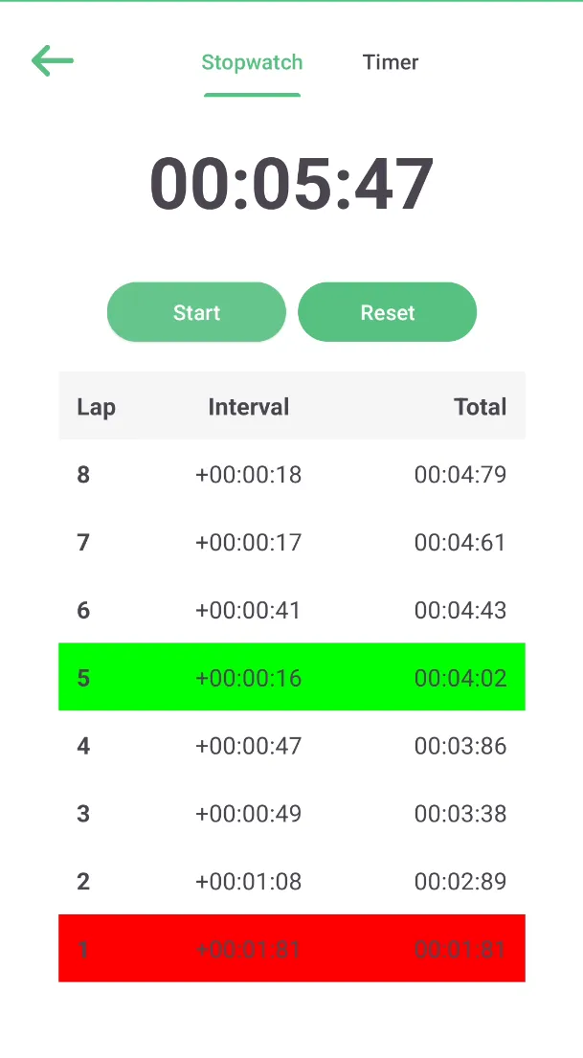This screenshot has width=583, height=1058.
Task: Click the Interval column header
Action: (x=248, y=407)
